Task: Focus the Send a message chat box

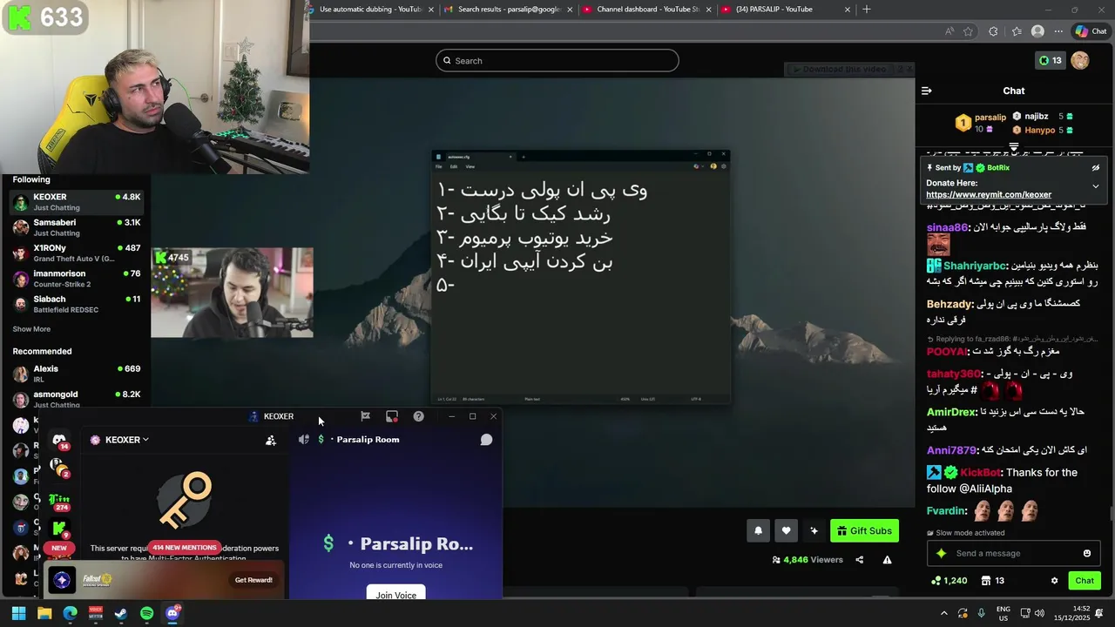Action: tap(1015, 553)
